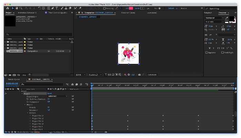Screen dimensions: 241x138
Task: Click the Toggle Switches / Modes button
Action: click(57, 132)
